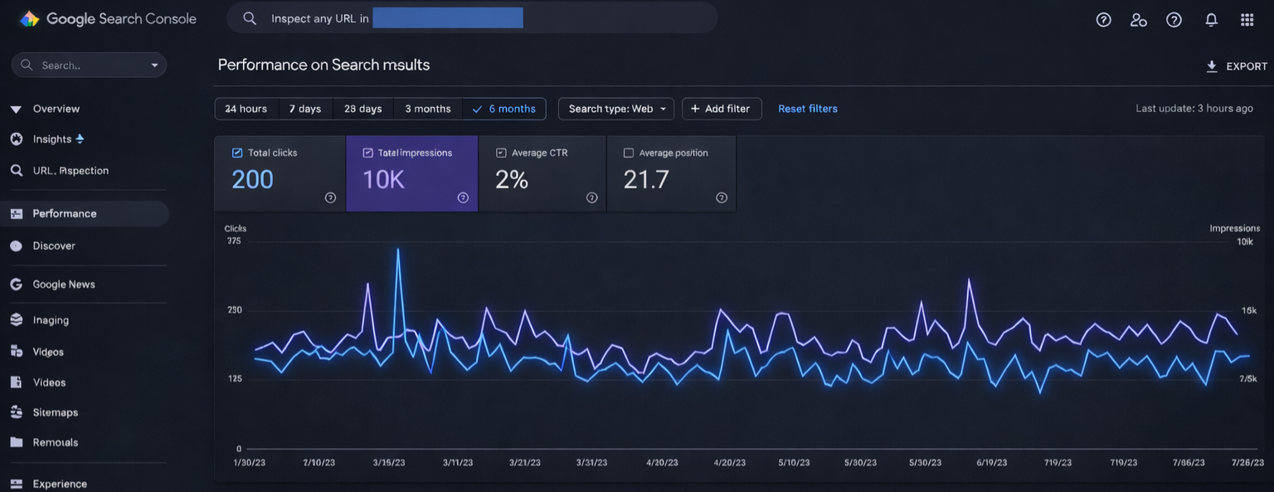
Task: Select the 28 days date range
Action: 363,109
